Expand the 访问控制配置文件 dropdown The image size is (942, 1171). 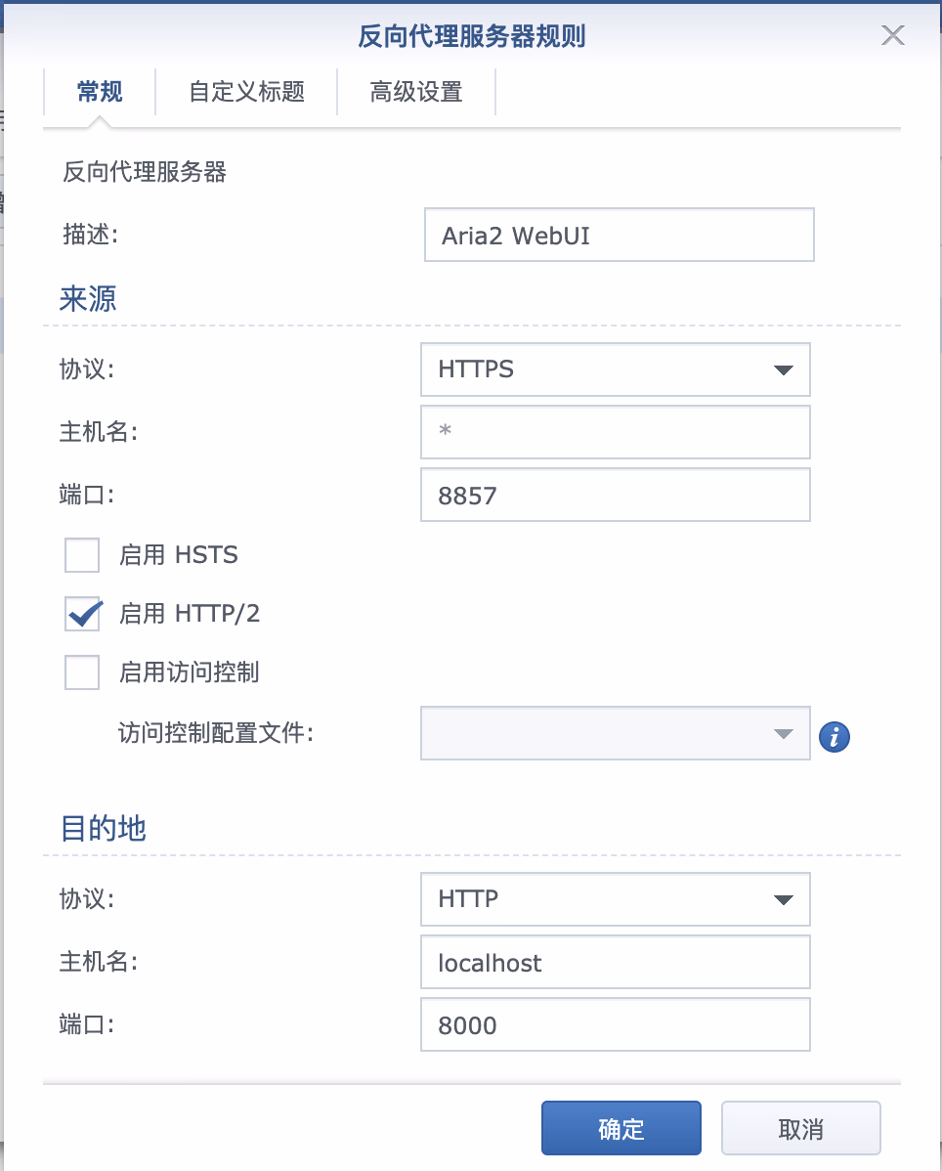[615, 733]
